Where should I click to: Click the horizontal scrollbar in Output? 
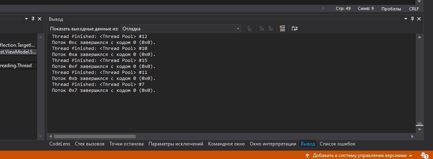pyautogui.click(x=95, y=136)
